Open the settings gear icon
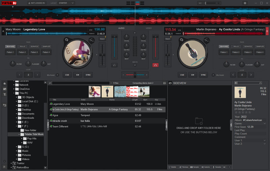The height and width of the screenshot is (171, 270). [x=245, y=3]
